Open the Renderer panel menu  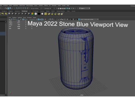(x=30, y=17)
